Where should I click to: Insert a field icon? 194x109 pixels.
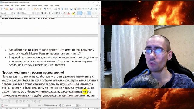(86, 9)
